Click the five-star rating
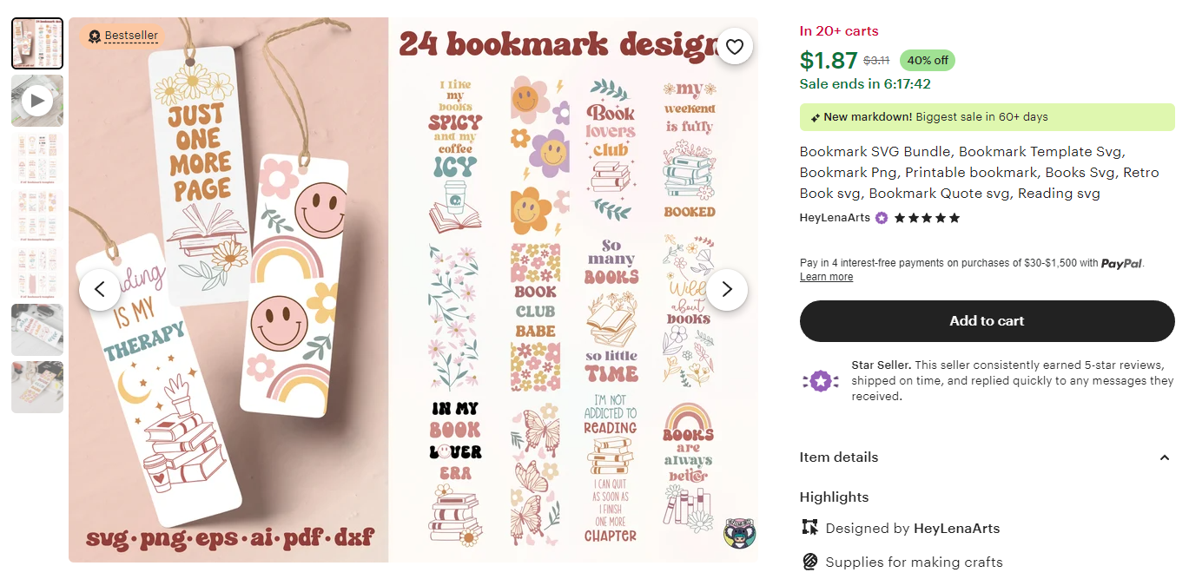The height and width of the screenshot is (579, 1189). coord(928,218)
